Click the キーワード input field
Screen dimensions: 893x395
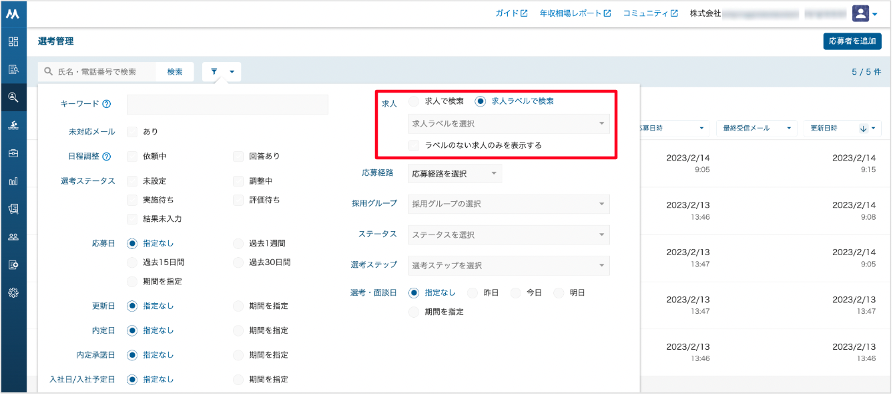228,105
